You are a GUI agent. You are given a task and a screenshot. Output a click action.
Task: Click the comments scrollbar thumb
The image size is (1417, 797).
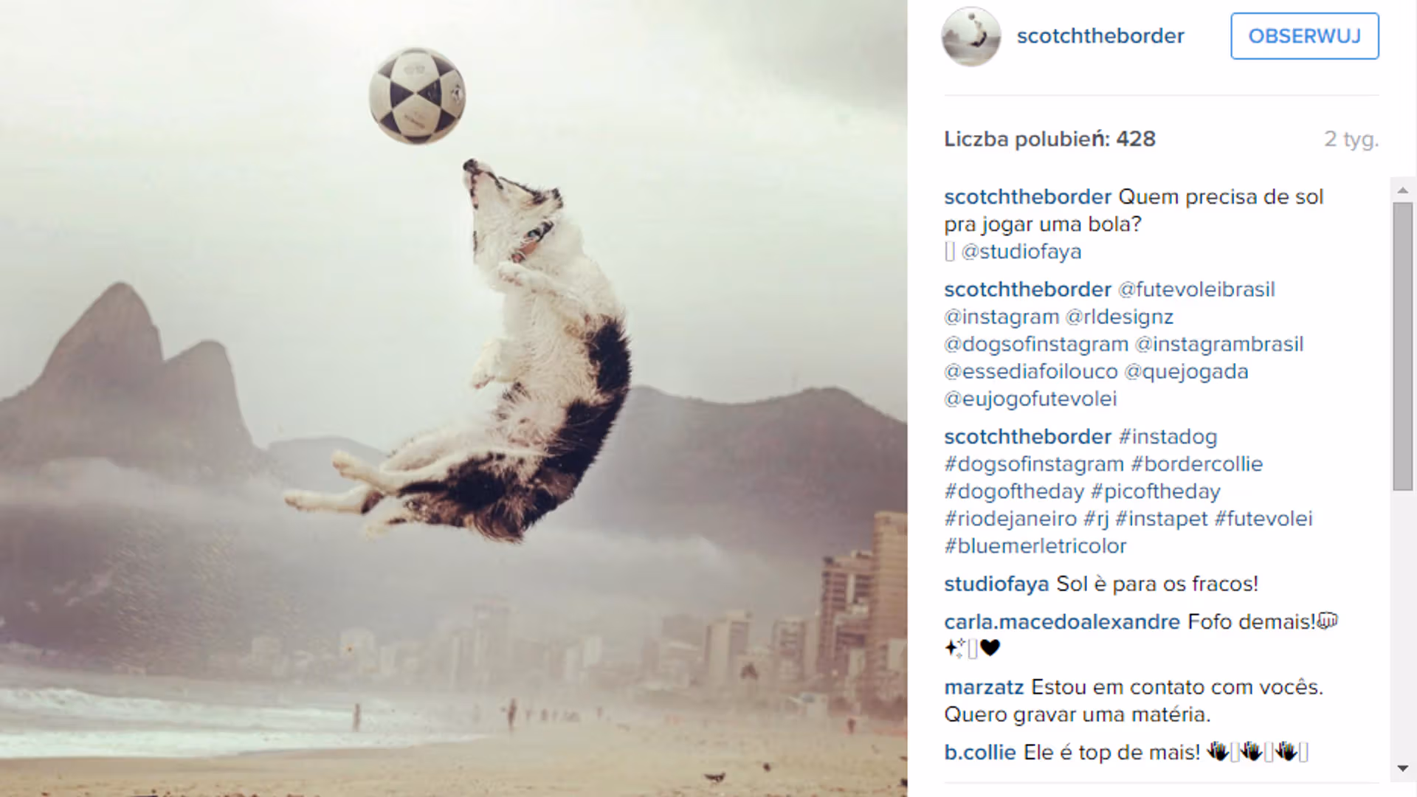pos(1403,346)
